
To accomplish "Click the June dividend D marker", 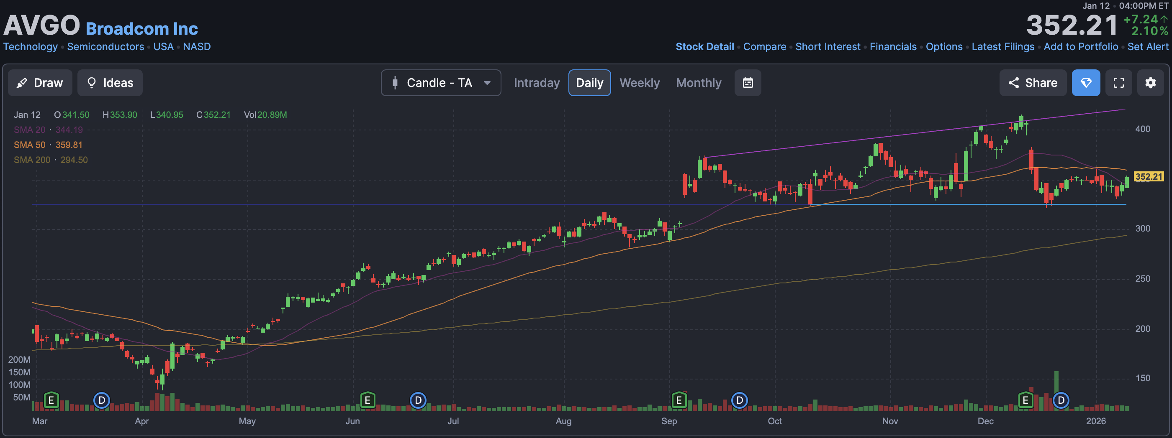I will tap(418, 400).
